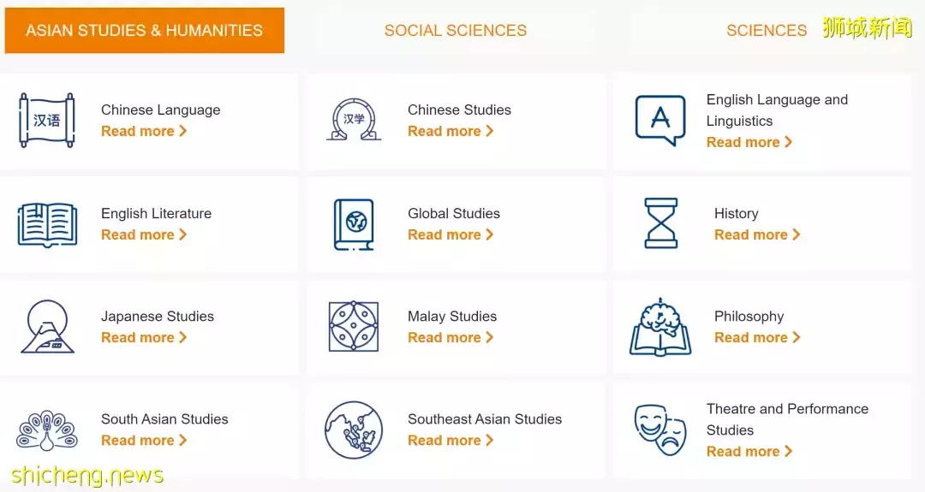Click the Southeast Asian Studies globe icon
Screen dimensions: 925x492
coord(354,430)
